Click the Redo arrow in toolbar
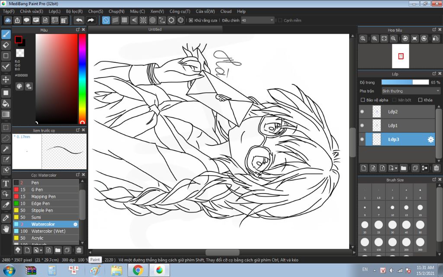The width and height of the screenshot is (443, 277). [90, 20]
